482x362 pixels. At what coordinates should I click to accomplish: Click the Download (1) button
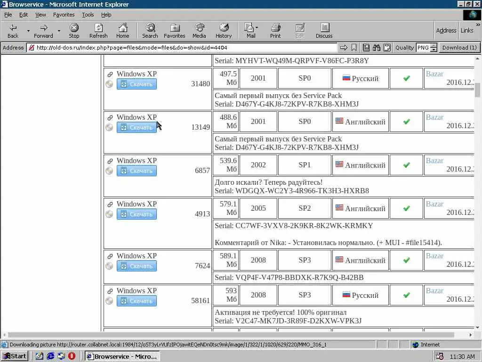[x=459, y=48]
